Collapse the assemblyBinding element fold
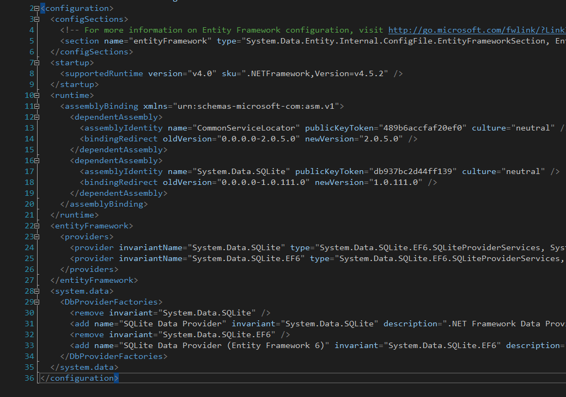This screenshot has width=566, height=397. 38,106
